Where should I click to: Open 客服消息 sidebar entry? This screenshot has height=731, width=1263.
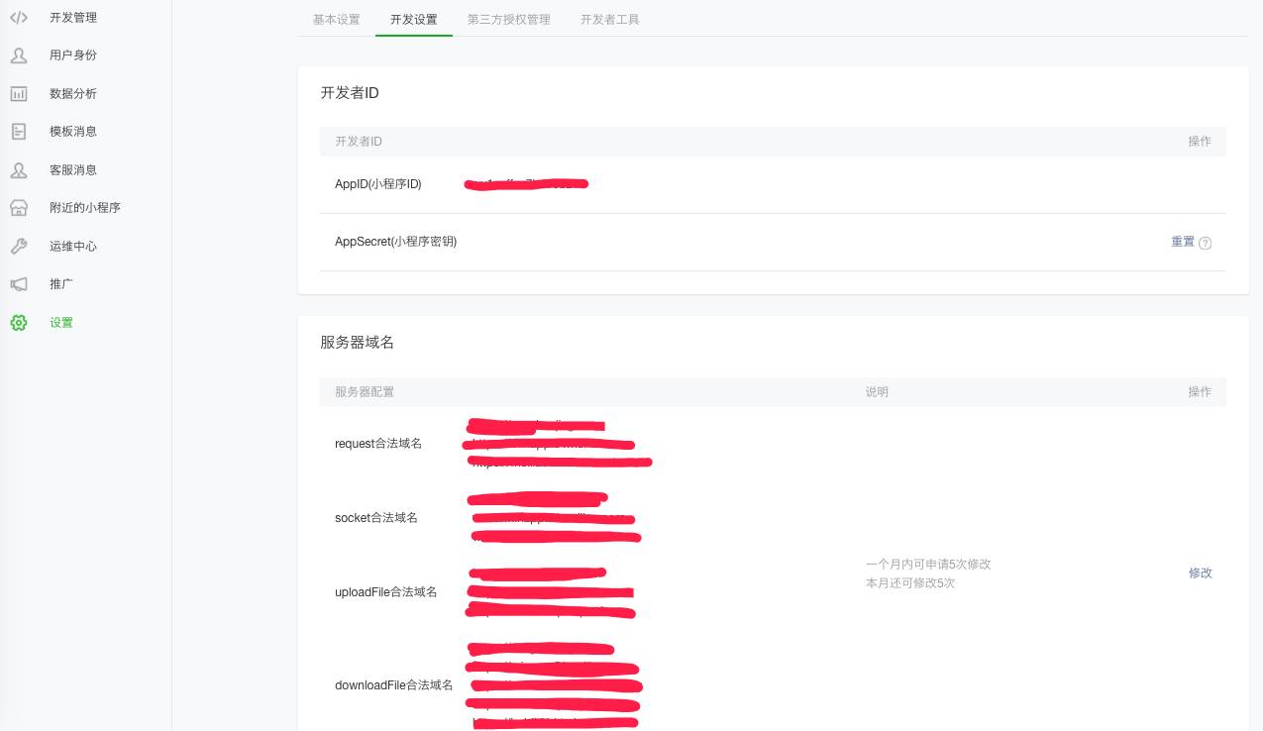(73, 169)
